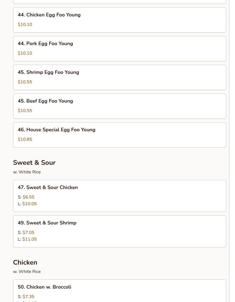The image size is (235, 302).
Task: Select large $10.05 Sweet & Sour Chicken price
Action: click(30, 204)
